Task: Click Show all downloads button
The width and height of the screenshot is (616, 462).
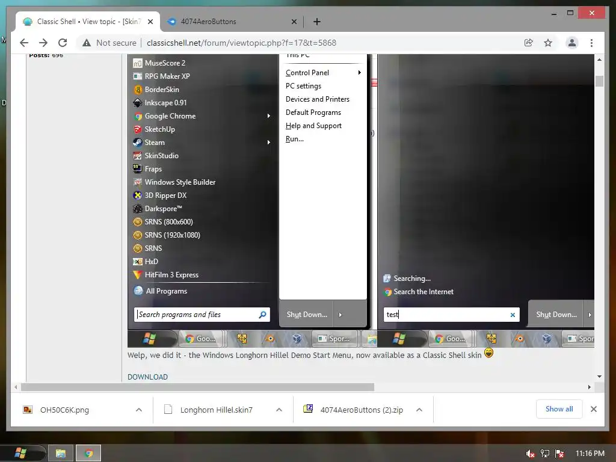Action: (559, 409)
